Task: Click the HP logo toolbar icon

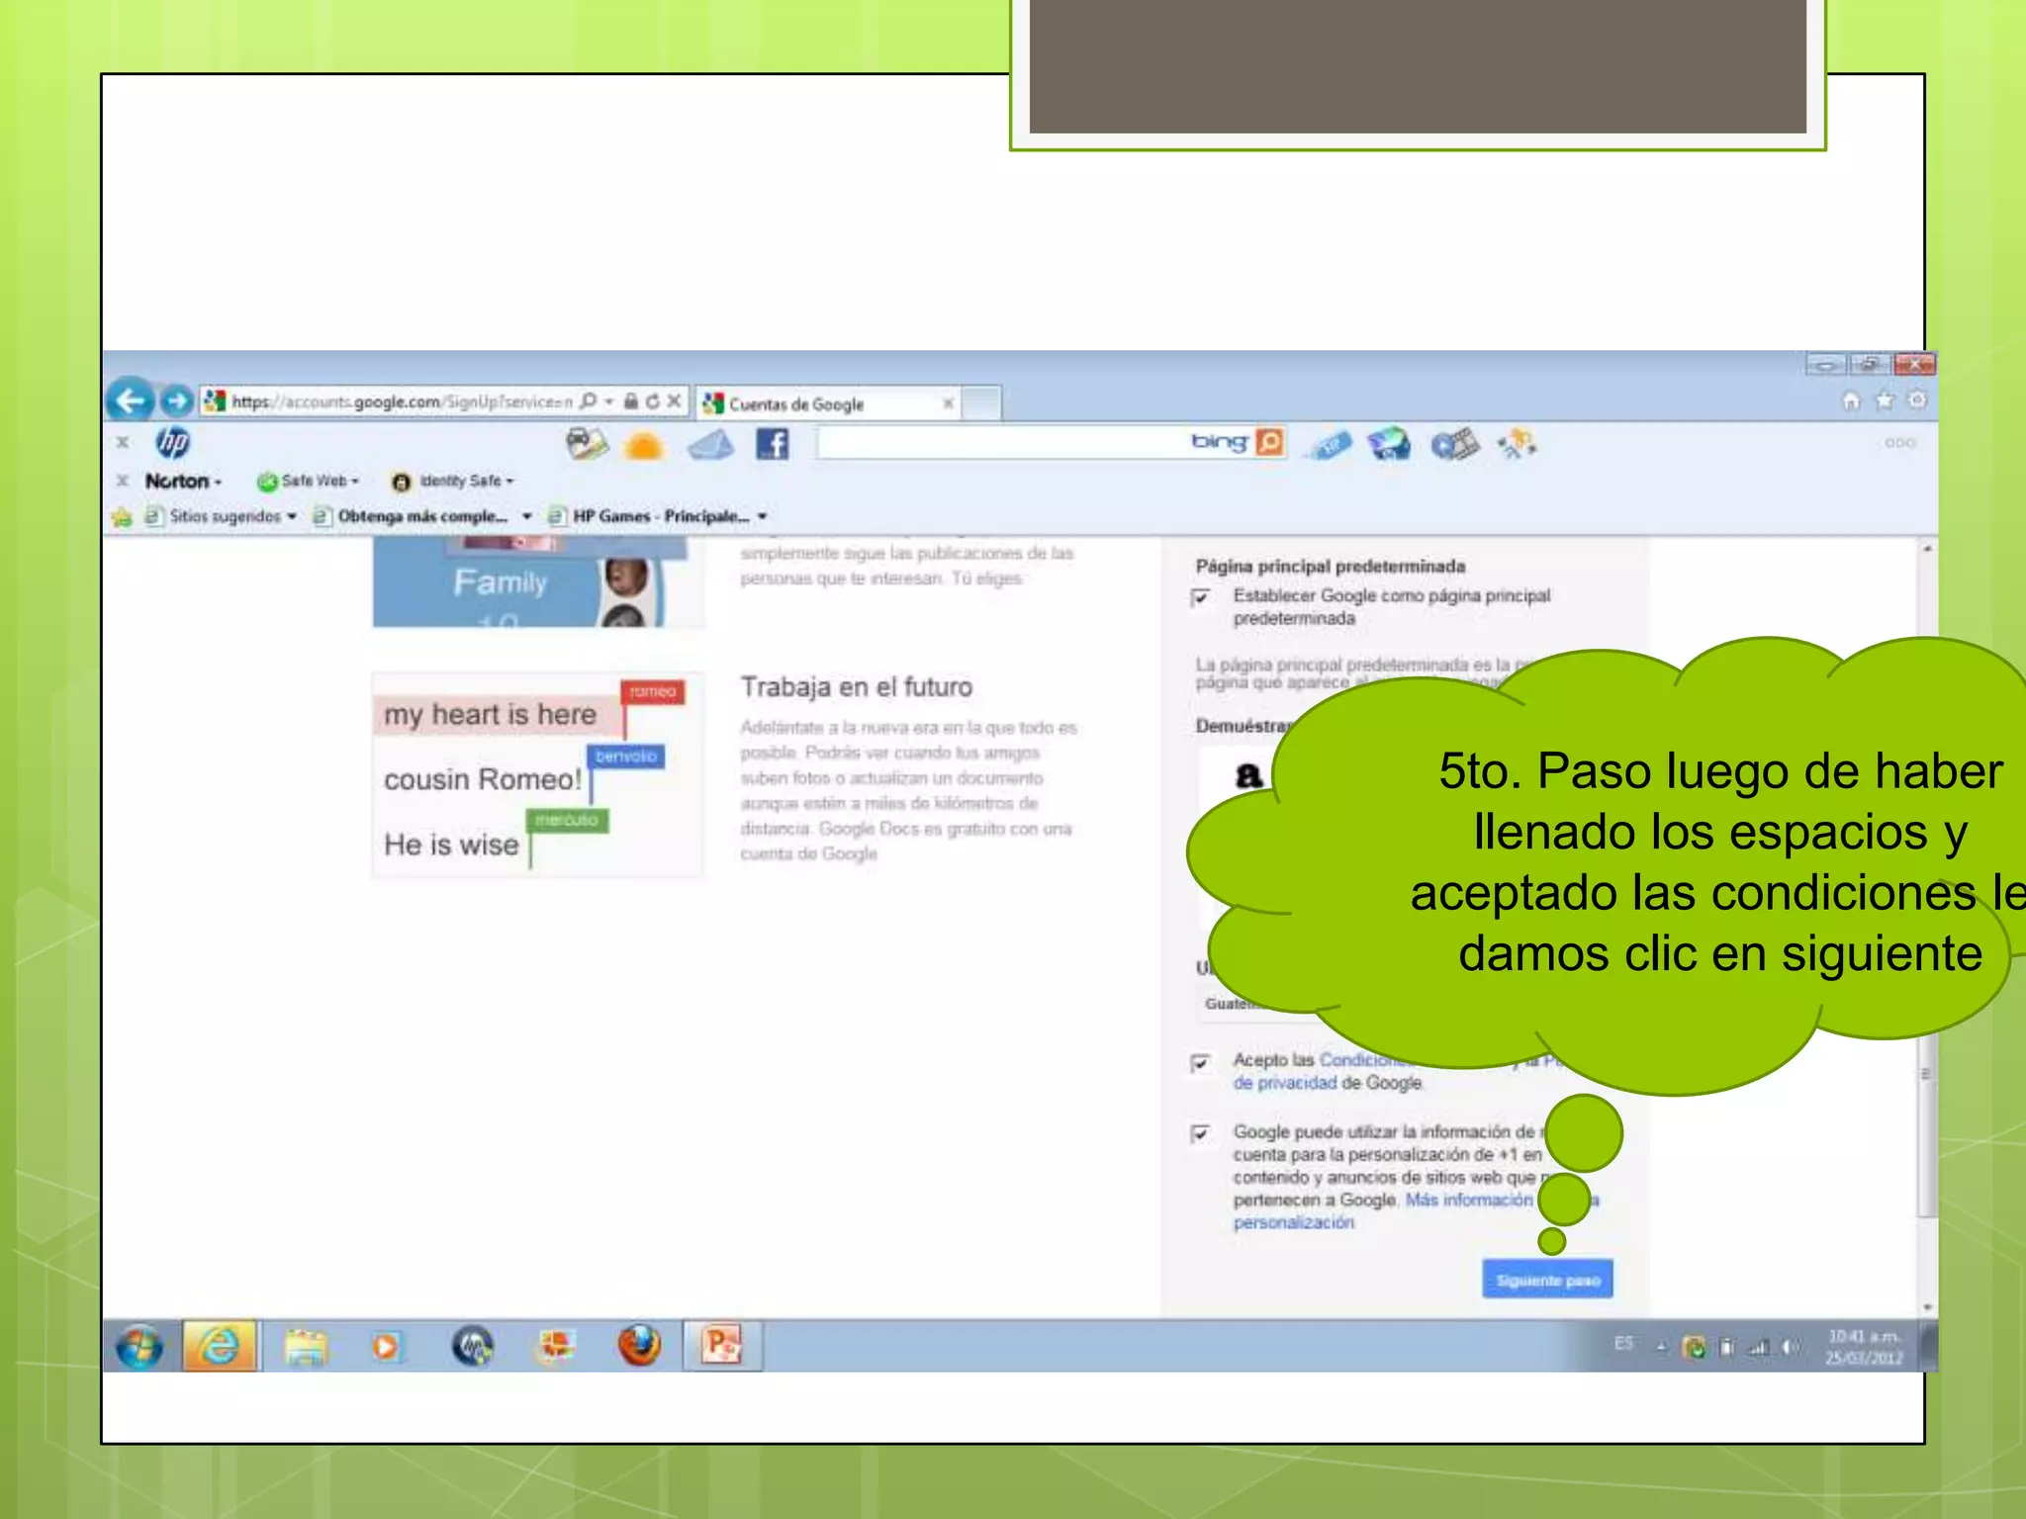Action: pyautogui.click(x=173, y=443)
